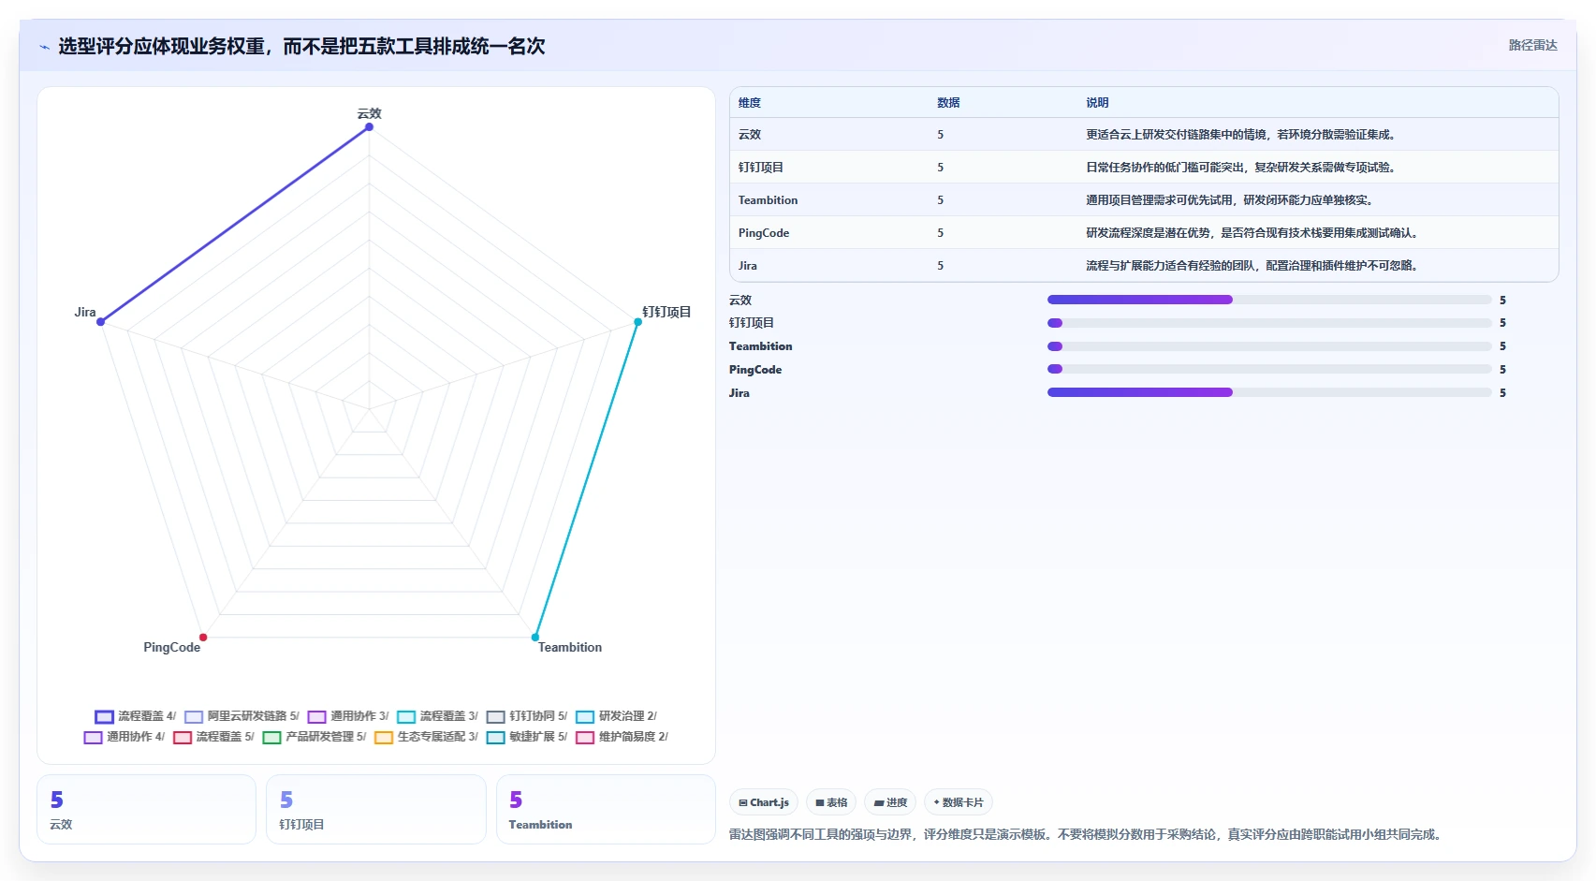Click the page title 选型评分应体现业务权重
This screenshot has height=881, width=1596.
[301, 47]
